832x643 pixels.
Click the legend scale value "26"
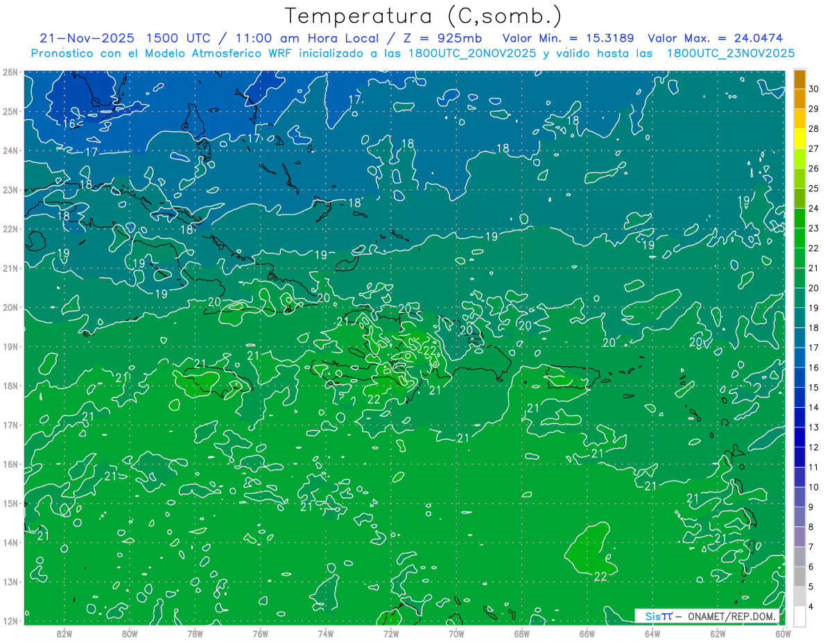coord(813,169)
